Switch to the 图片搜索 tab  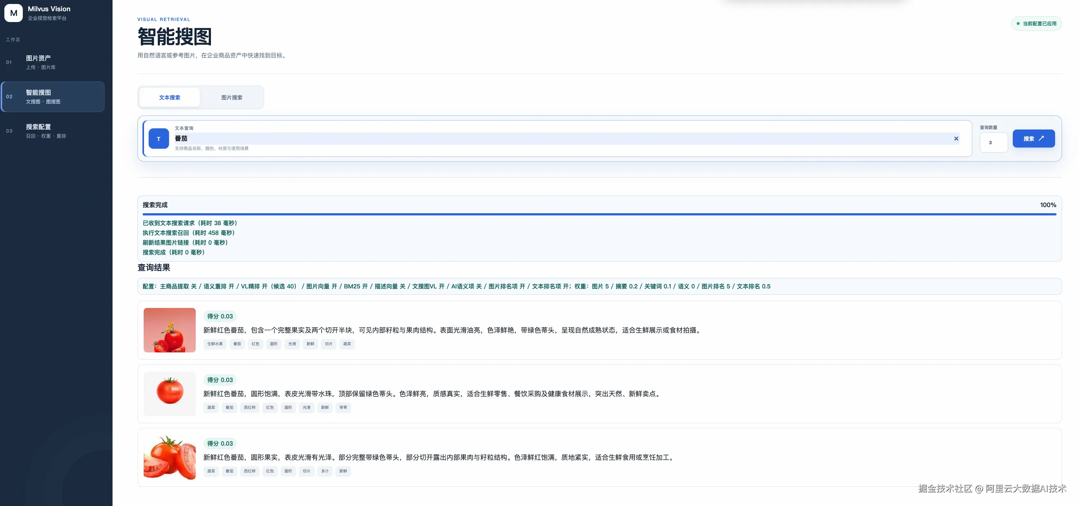coord(232,98)
